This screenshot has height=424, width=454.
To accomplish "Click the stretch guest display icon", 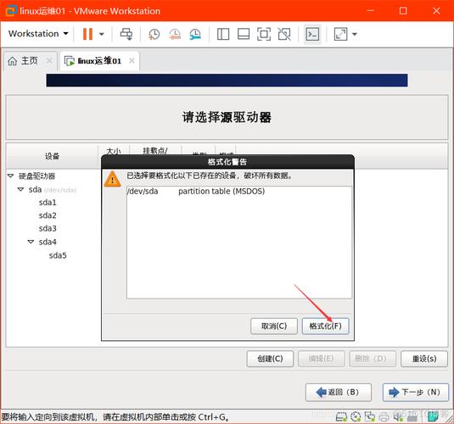I will [340, 34].
